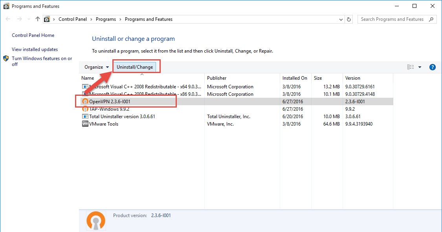
Task: Click the 64.6 MB size cell
Action: pos(332,124)
